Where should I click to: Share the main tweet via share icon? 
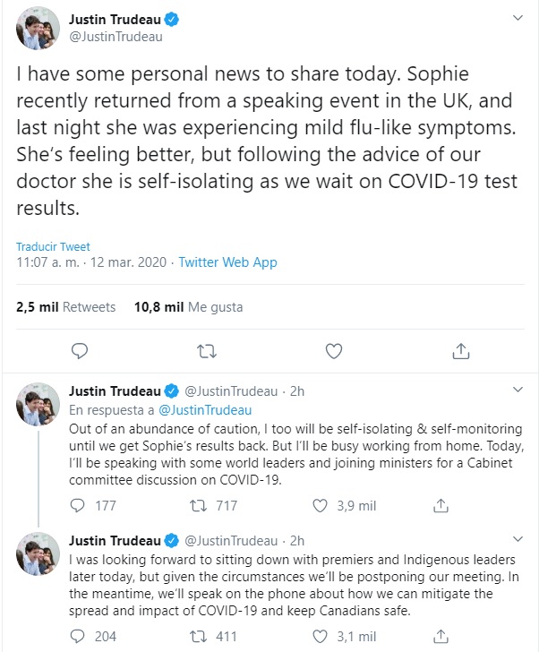tap(460, 350)
